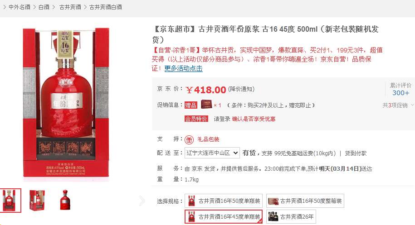The image size is (415, 225).
Task: Click the 降价通知 price alert link
Action: coord(241,89)
